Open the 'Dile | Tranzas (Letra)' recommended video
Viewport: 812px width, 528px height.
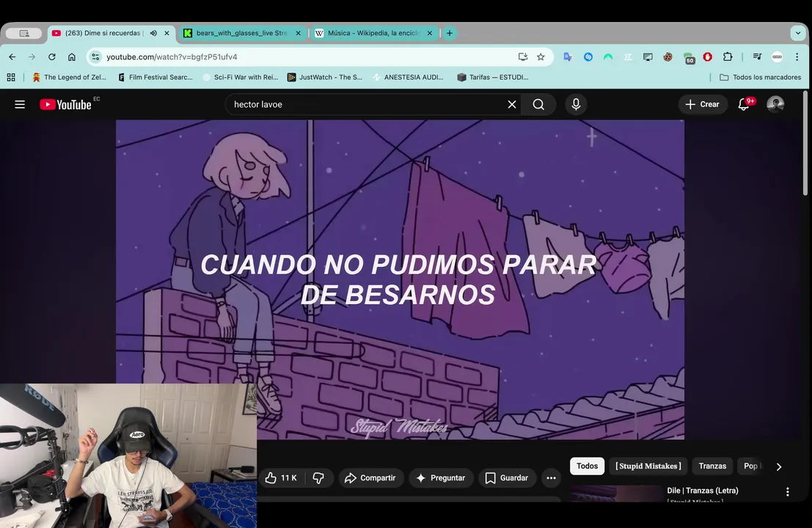[x=702, y=491]
